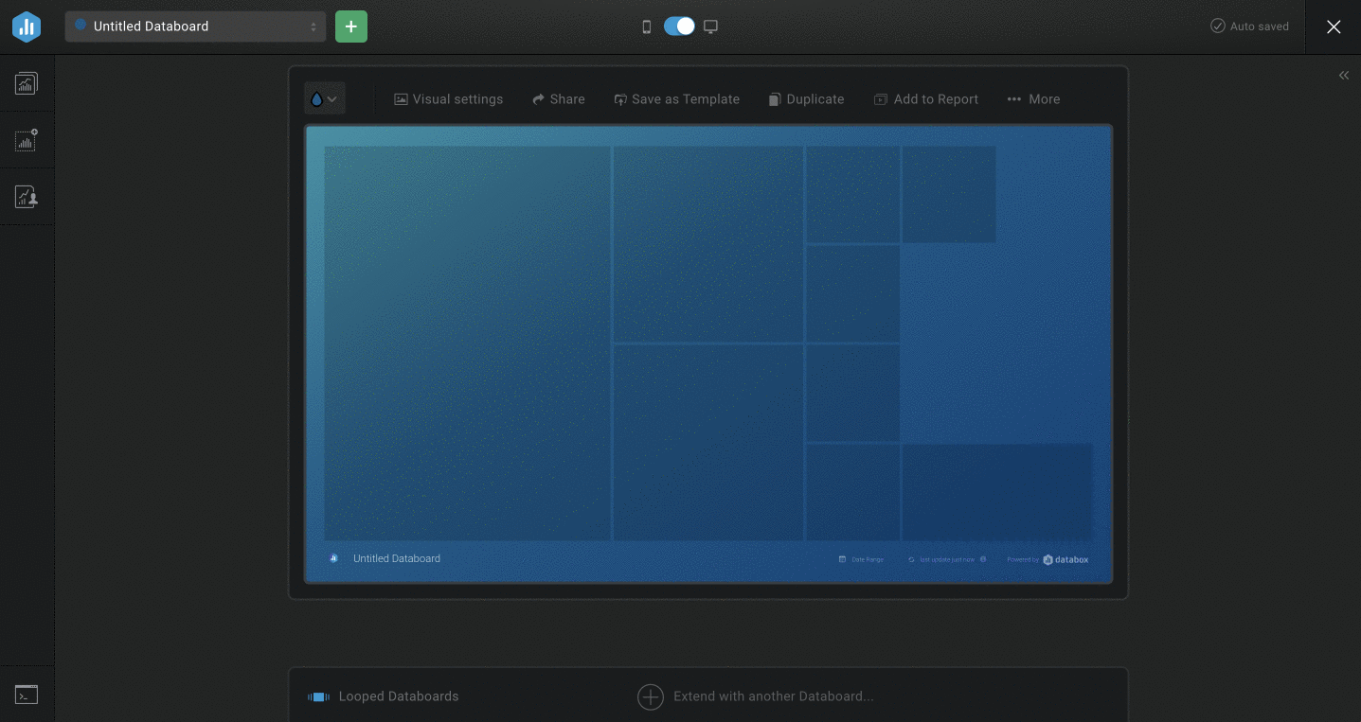
Task: Open Visual settings in the toolbar
Action: click(x=449, y=99)
